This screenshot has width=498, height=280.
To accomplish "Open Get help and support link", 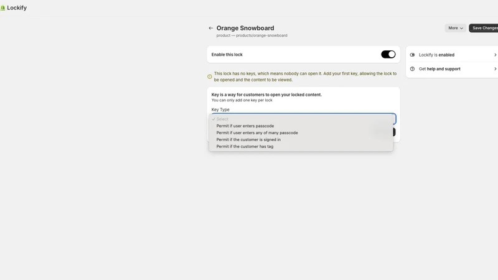I will [x=452, y=69].
